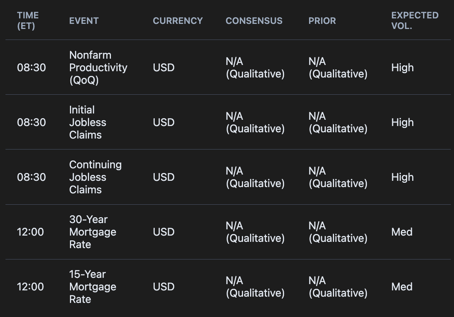The image size is (454, 317).
Task: Select the EVENT column header
Action: [84, 21]
